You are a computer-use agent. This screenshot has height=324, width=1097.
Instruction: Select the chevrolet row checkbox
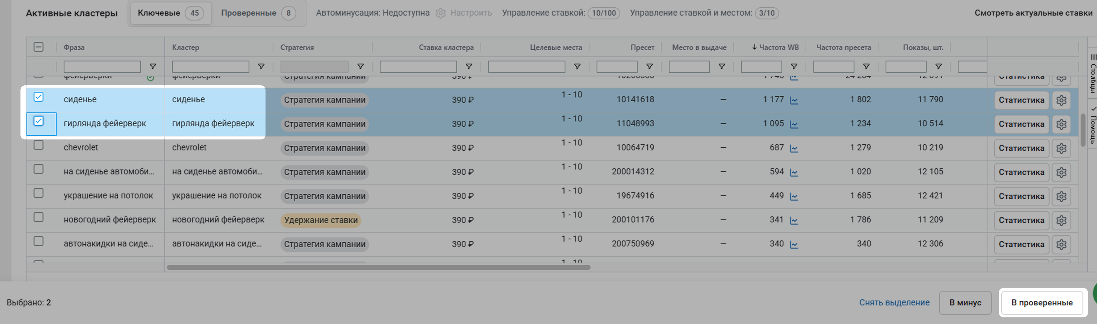point(38,145)
